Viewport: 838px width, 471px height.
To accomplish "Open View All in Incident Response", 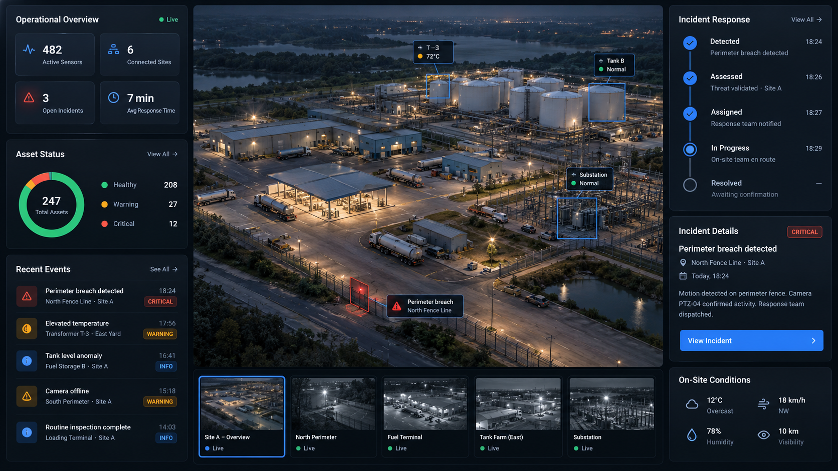I will click(806, 20).
